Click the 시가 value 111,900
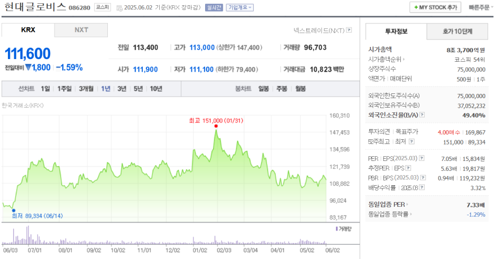This screenshot has width=495, height=259. click(145, 70)
